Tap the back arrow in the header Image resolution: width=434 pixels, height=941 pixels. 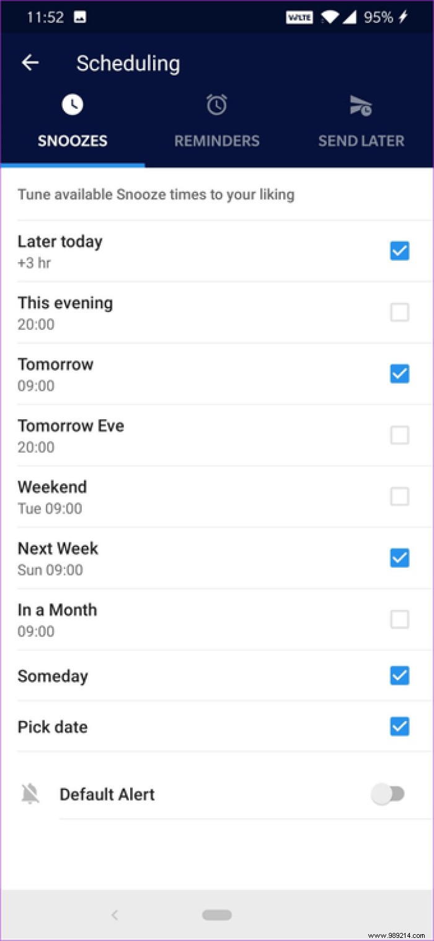[x=30, y=62]
